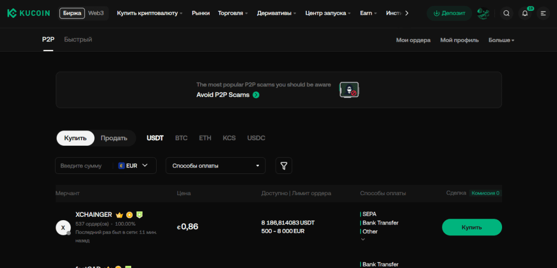Click XCHAINGER merchant avatar
Viewport: 557px width, 268px height.
tap(63, 228)
